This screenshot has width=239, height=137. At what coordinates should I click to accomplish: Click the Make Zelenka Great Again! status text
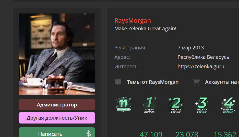145,29
